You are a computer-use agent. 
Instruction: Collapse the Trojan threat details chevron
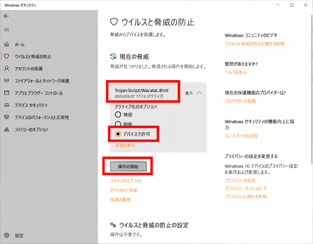(x=199, y=93)
